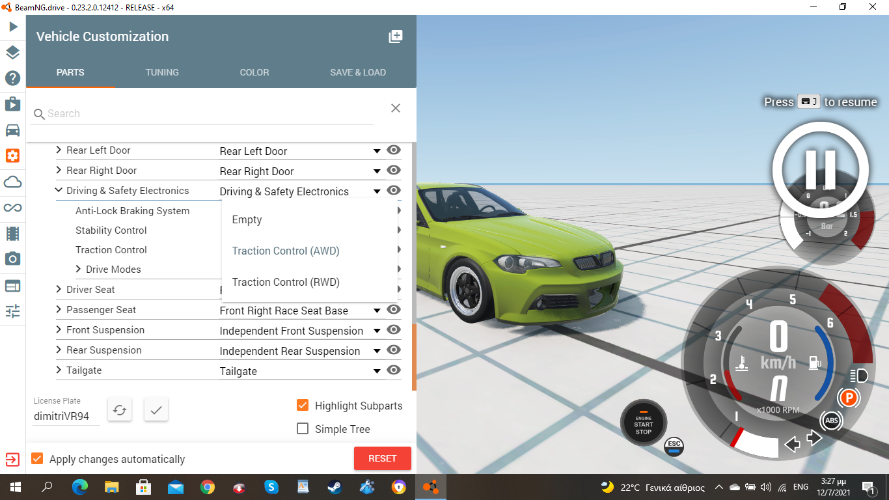Toggle visibility eye for Passenger Seat
The height and width of the screenshot is (500, 889).
click(x=393, y=309)
